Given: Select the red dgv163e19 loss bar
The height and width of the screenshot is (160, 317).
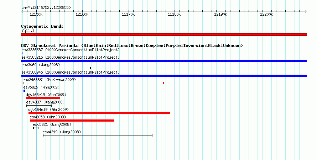Looking at the screenshot, I should (x=43, y=98).
